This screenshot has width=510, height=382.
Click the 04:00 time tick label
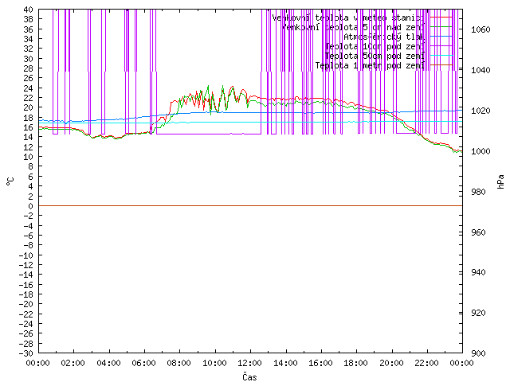108,363
